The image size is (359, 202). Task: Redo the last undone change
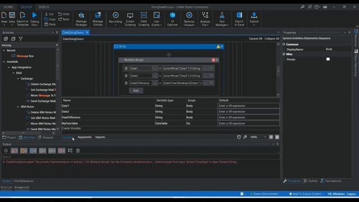pyautogui.click(x=64, y=19)
